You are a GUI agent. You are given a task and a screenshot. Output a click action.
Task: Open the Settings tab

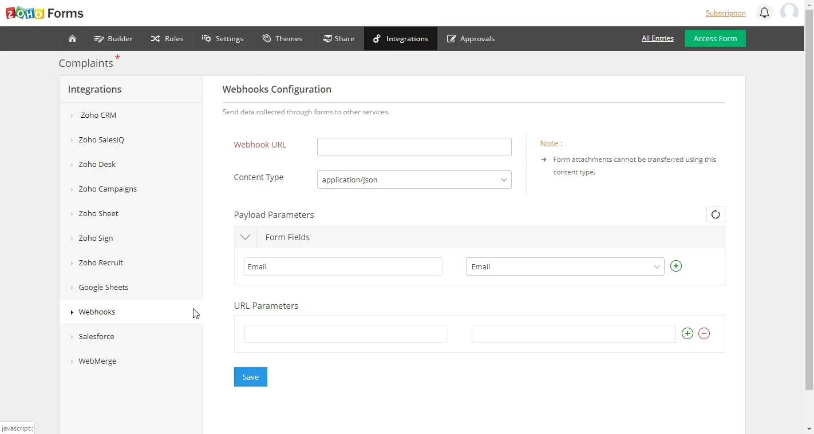pos(223,38)
